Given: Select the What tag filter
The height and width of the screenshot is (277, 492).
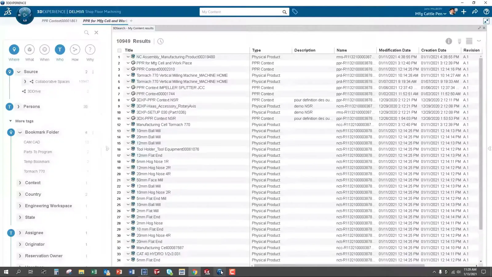Looking at the screenshot, I should click(x=30, y=50).
